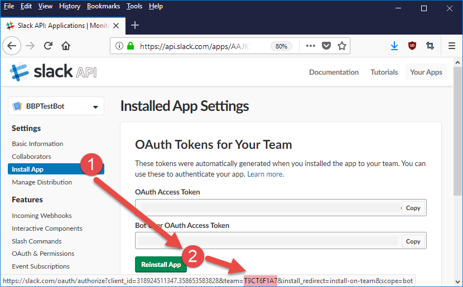The width and height of the screenshot is (463, 287).
Task: Open the Tools menu
Action: point(134,6)
